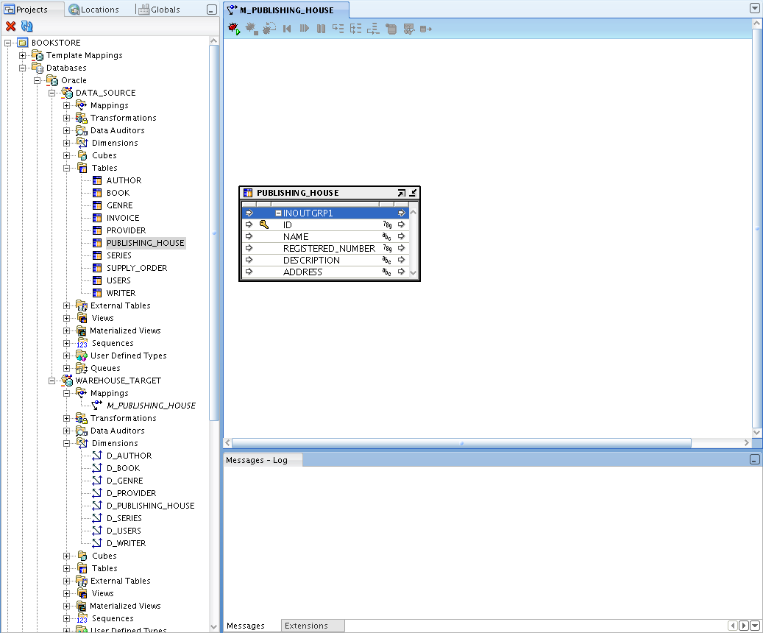This screenshot has width=763, height=633.
Task: Click the blue refresh icon in Projects
Action: coord(27,26)
